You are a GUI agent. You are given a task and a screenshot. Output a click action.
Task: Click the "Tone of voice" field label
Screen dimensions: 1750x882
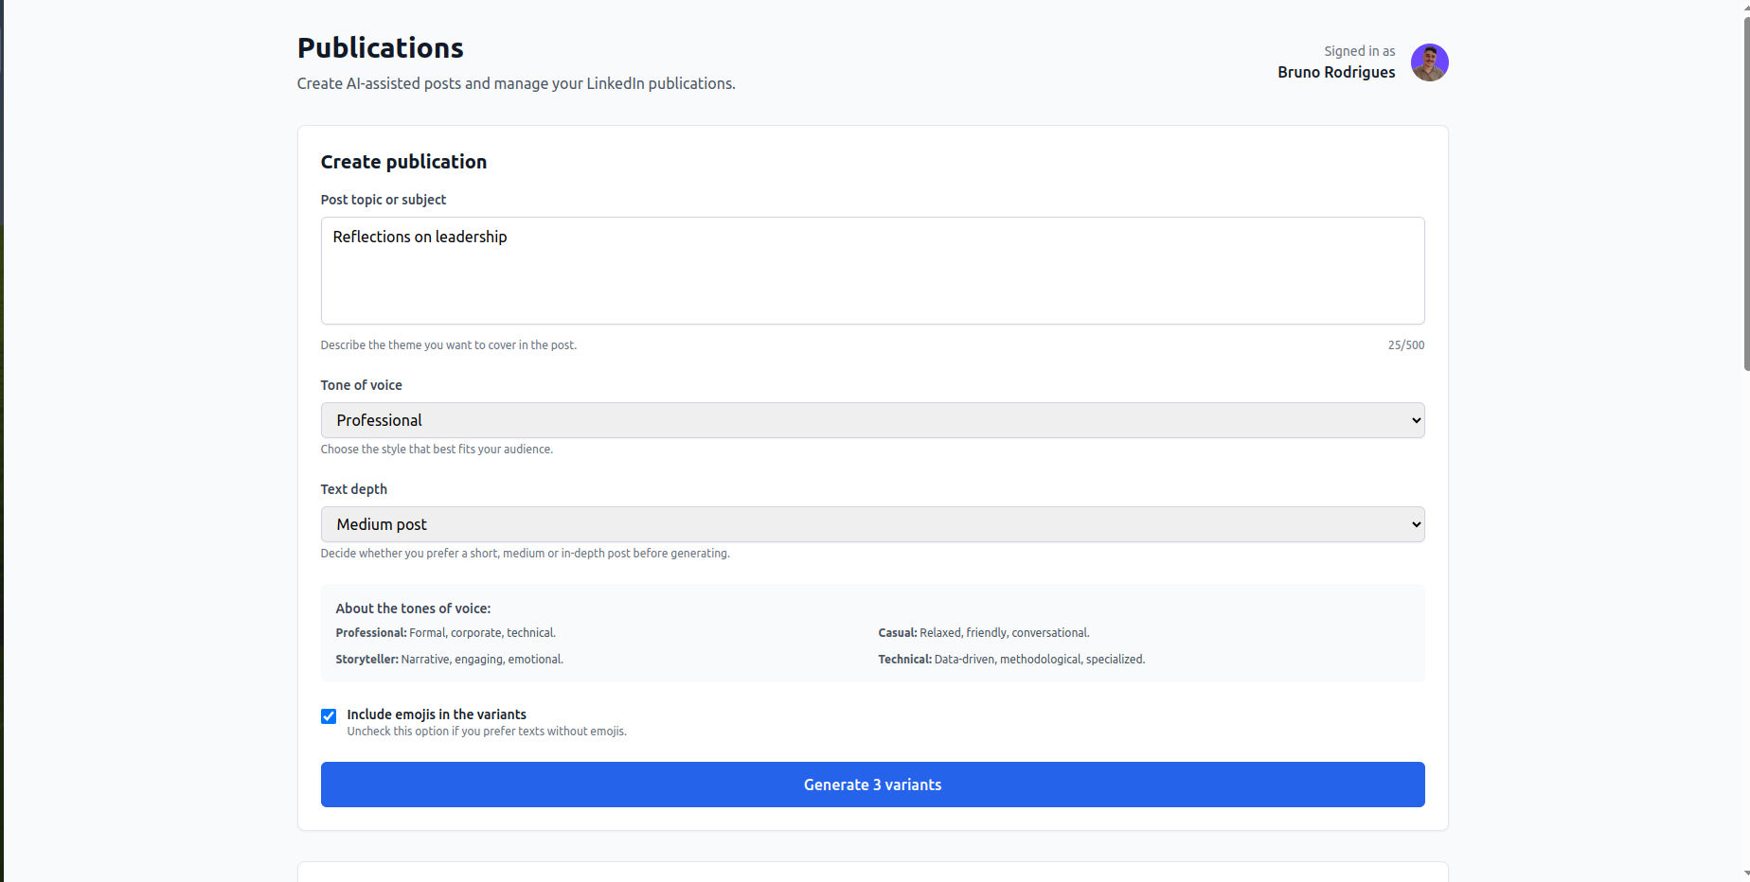[x=361, y=385]
